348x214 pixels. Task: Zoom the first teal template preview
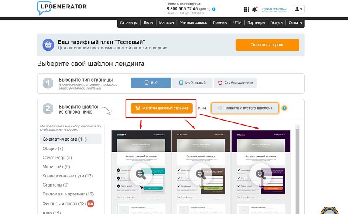point(141,174)
